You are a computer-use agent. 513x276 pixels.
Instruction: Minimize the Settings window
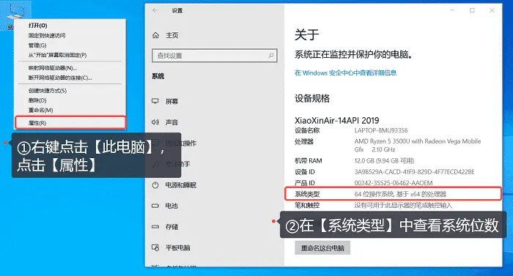tap(452, 10)
